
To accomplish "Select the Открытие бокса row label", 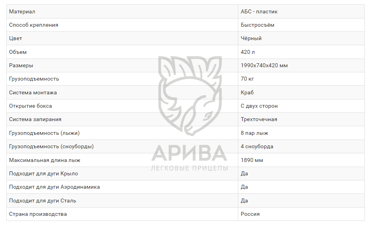I will tap(31, 106).
